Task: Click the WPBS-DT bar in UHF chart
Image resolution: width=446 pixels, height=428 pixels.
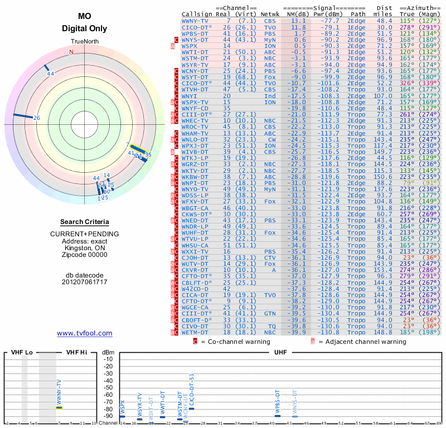Action: click(278, 415)
